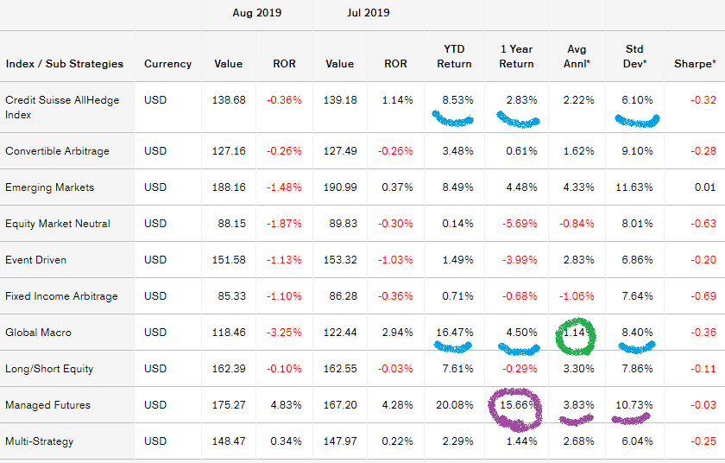Select the 190.99 Jul value cell

(340, 187)
